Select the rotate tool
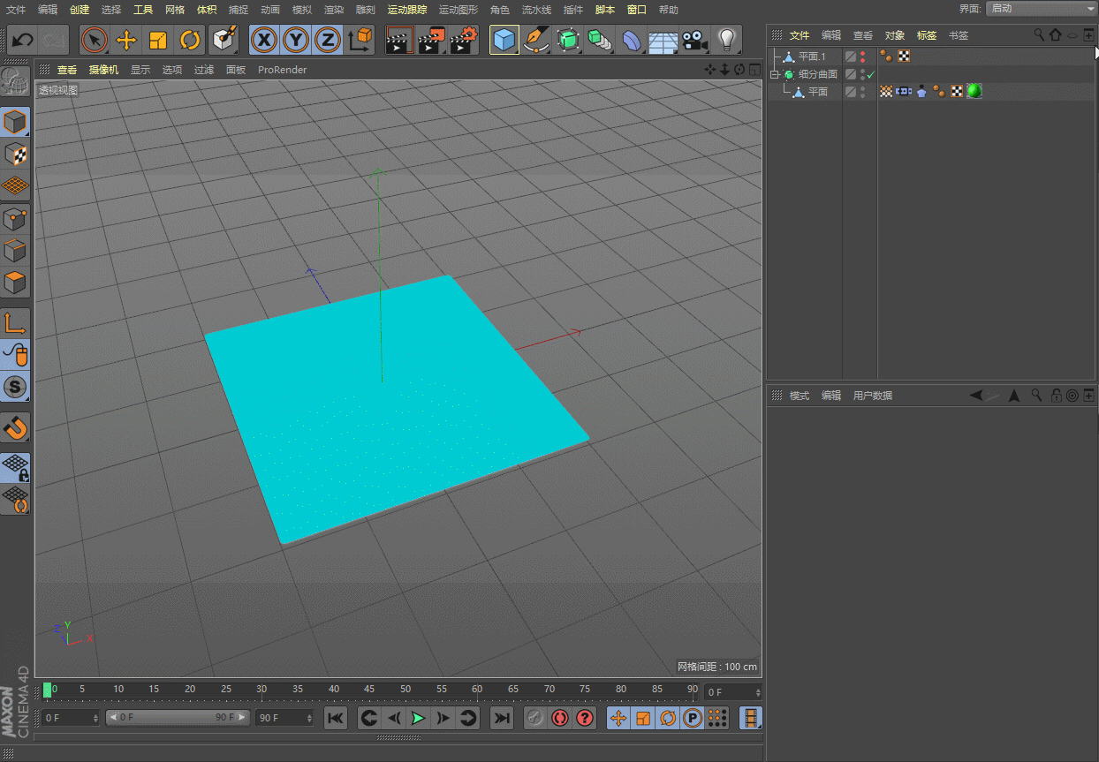Screen dimensions: 1099x762 pyautogui.click(x=190, y=40)
